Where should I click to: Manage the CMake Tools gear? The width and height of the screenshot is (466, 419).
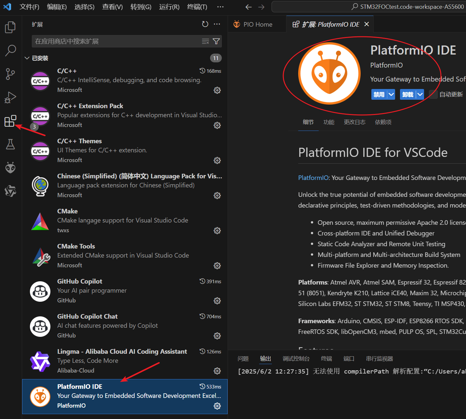click(x=217, y=266)
